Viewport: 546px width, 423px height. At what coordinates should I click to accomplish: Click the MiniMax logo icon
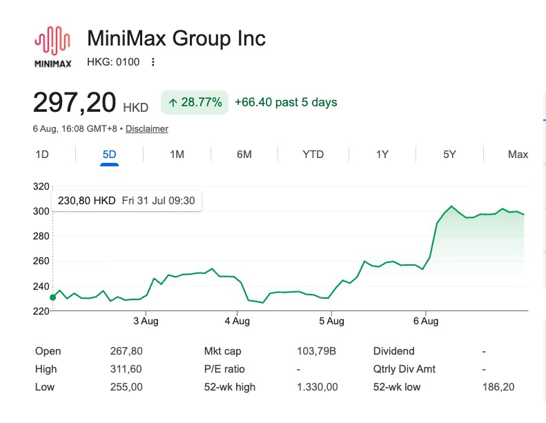pos(52,47)
